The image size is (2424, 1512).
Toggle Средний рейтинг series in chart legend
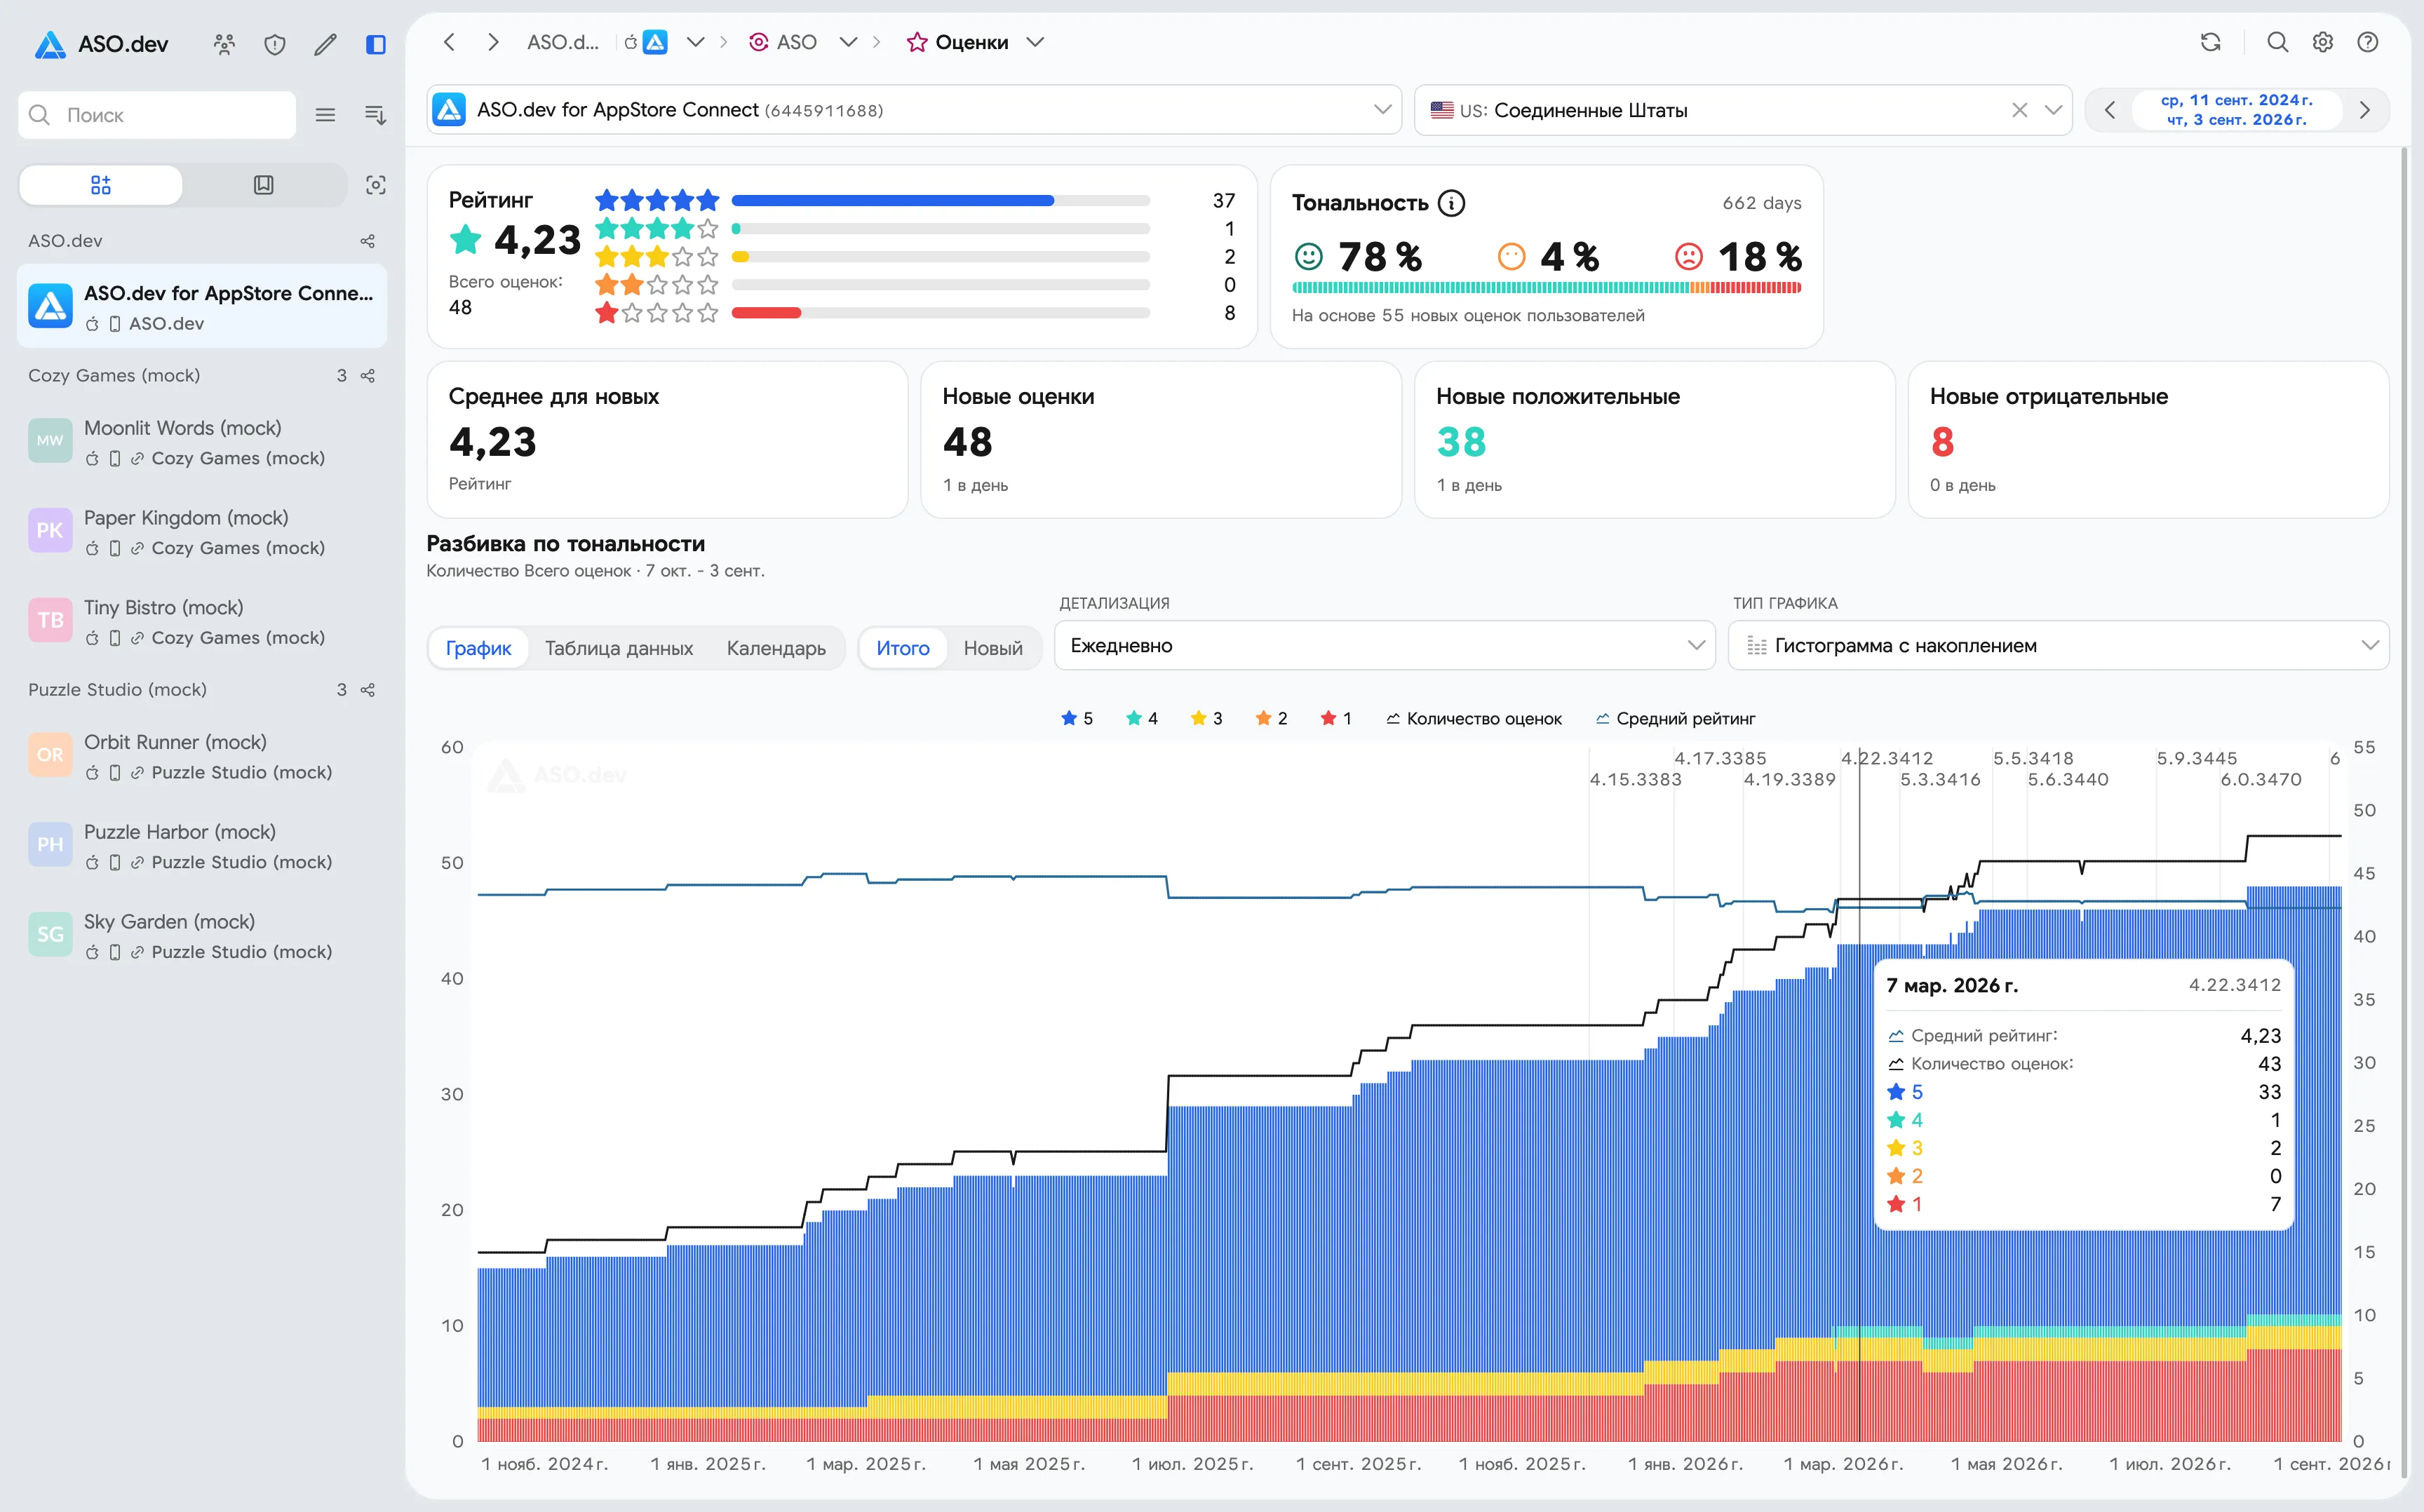[1675, 719]
